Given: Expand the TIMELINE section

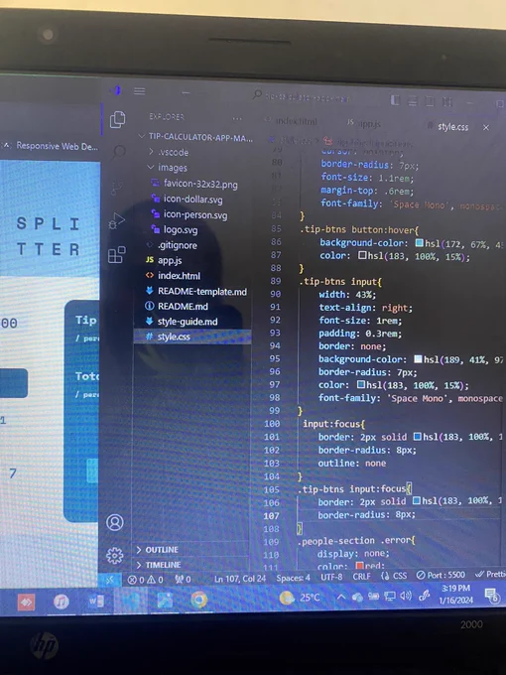Looking at the screenshot, I should click(159, 565).
